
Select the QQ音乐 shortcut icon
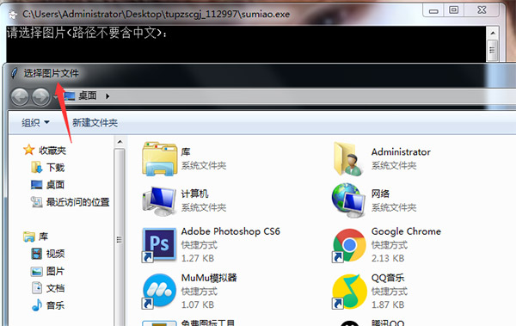(x=349, y=292)
